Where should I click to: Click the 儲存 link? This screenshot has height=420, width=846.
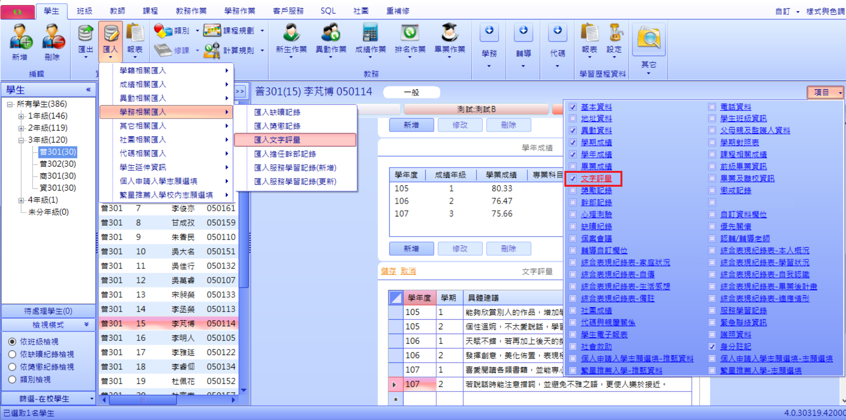(389, 271)
